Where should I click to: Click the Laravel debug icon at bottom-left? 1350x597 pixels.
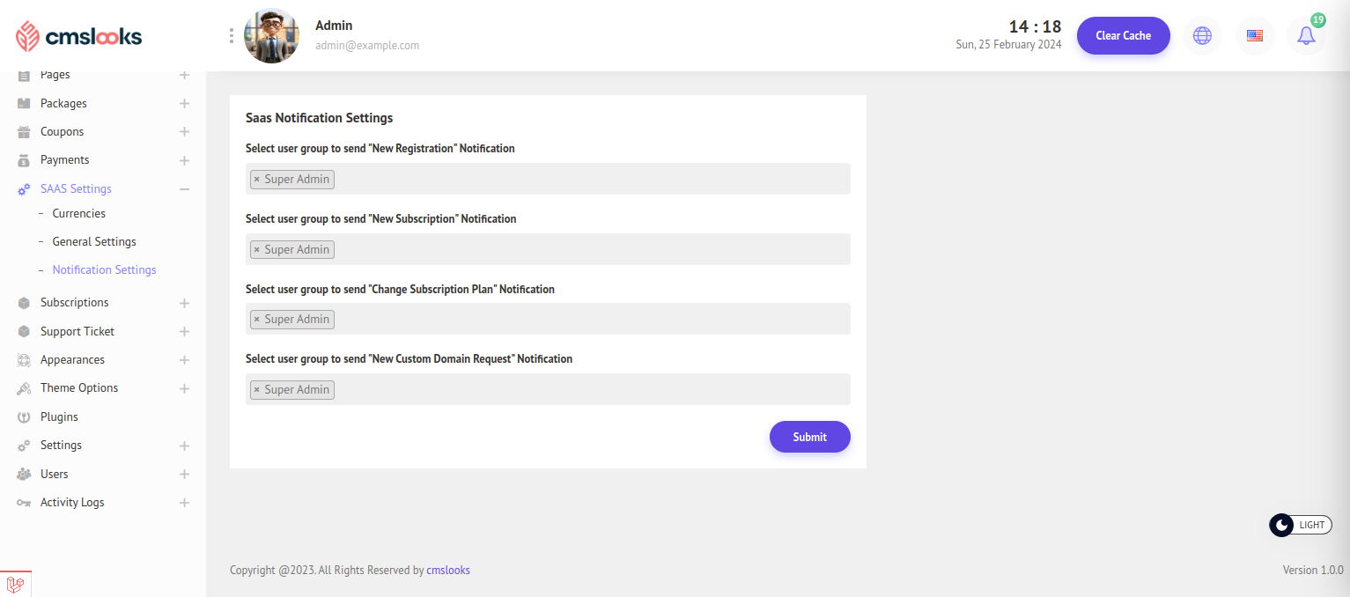click(x=15, y=584)
